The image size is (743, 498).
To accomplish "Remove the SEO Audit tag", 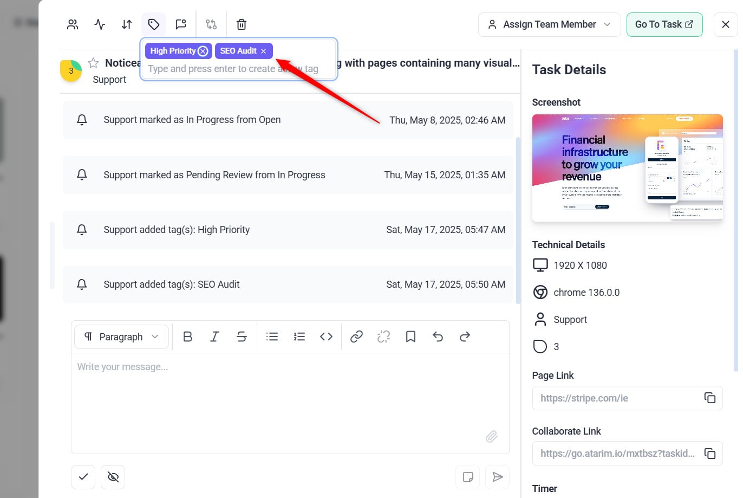I will tap(264, 51).
